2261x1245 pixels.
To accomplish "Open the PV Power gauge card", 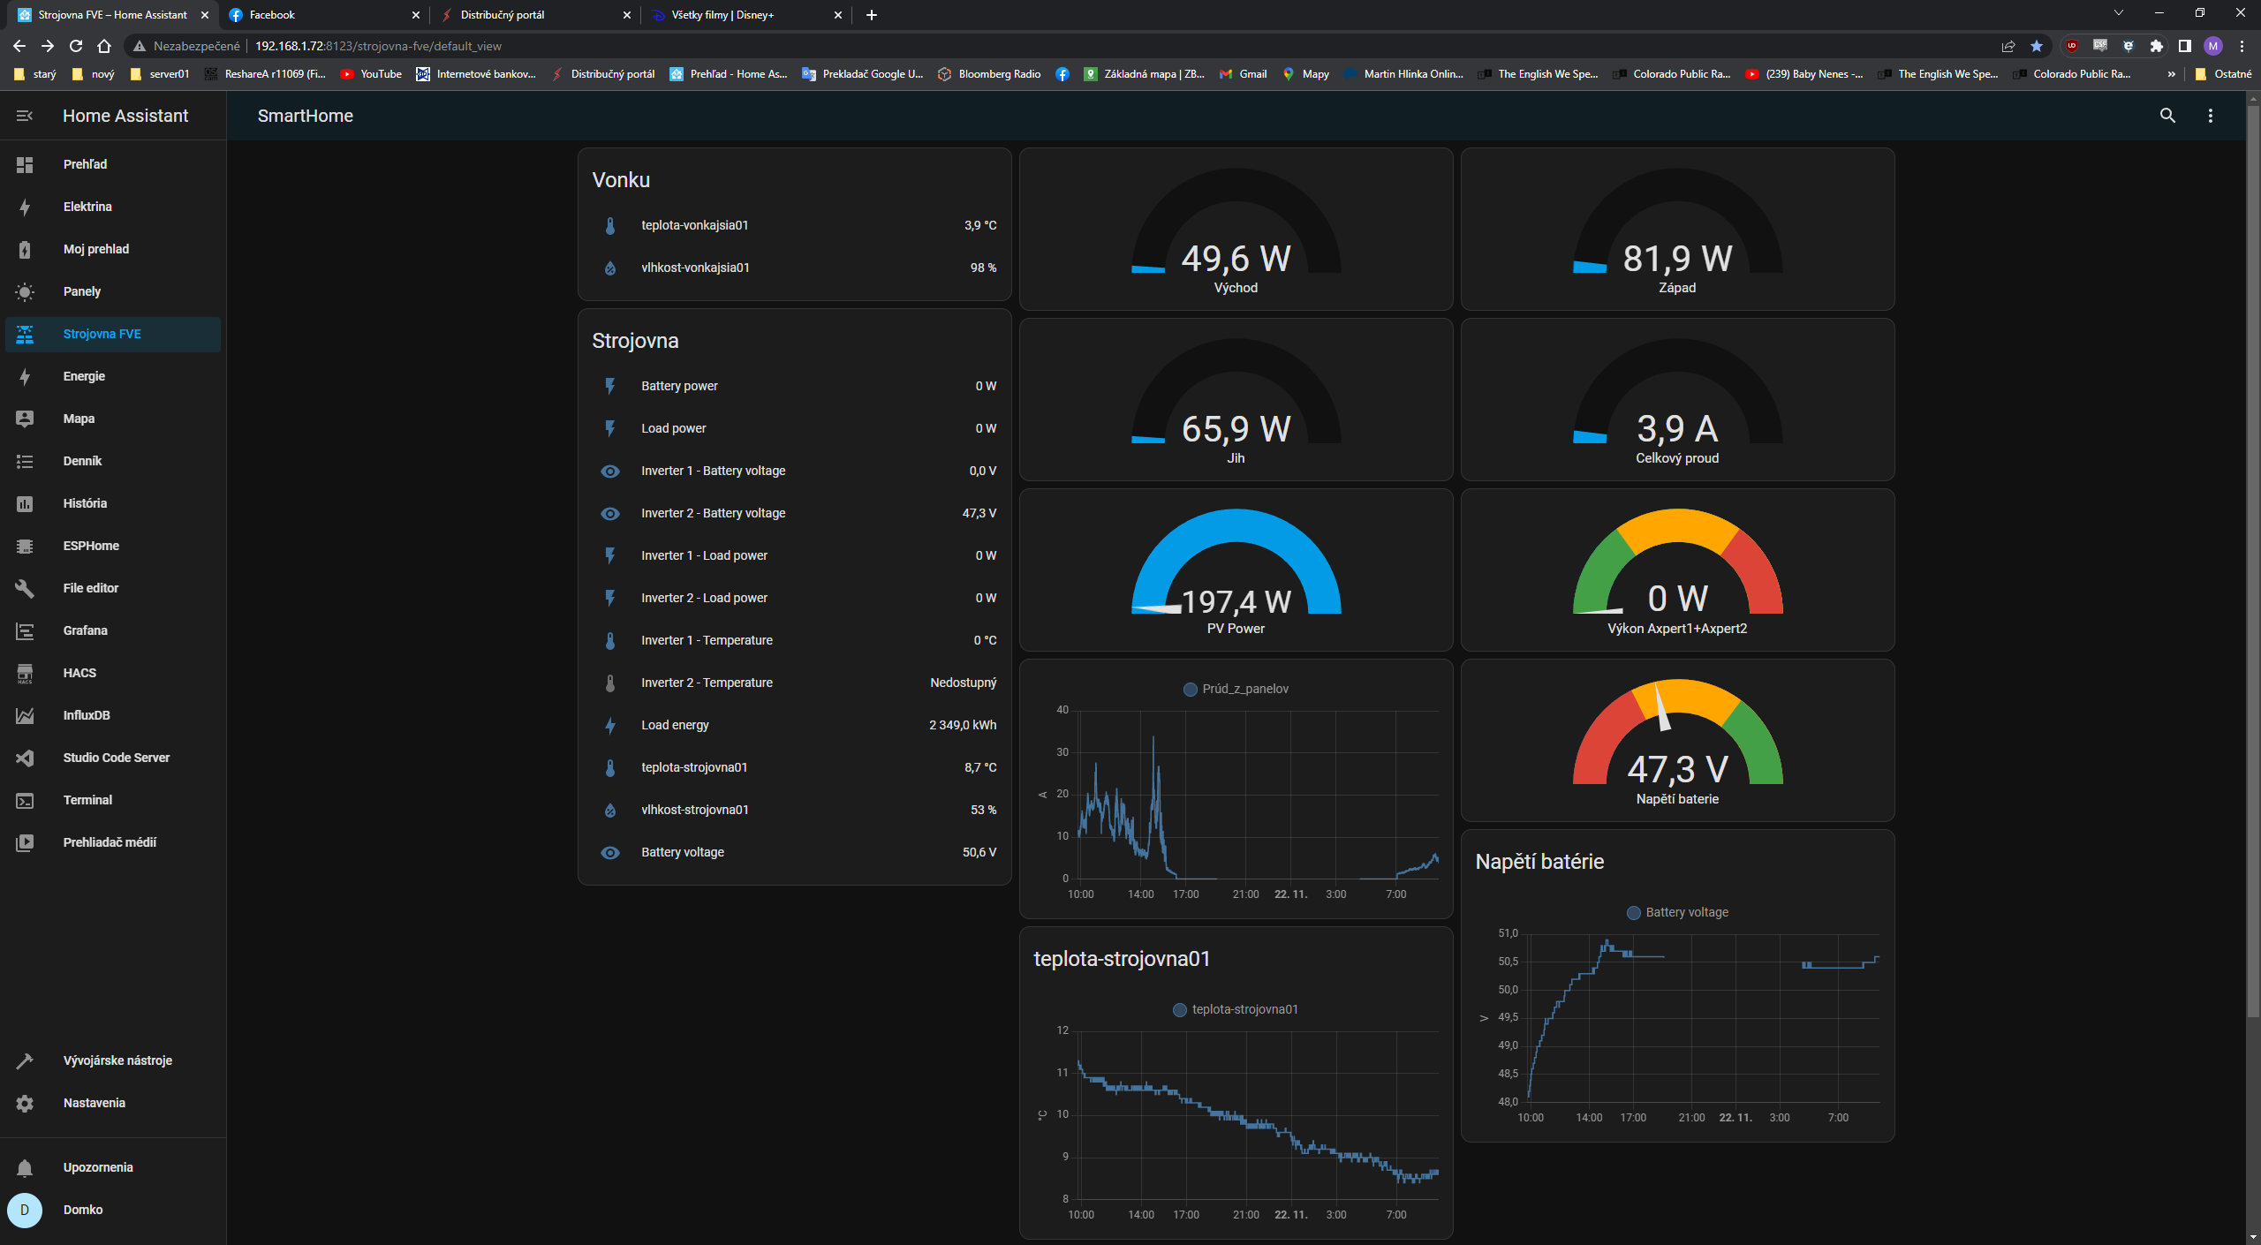I will pyautogui.click(x=1236, y=570).
